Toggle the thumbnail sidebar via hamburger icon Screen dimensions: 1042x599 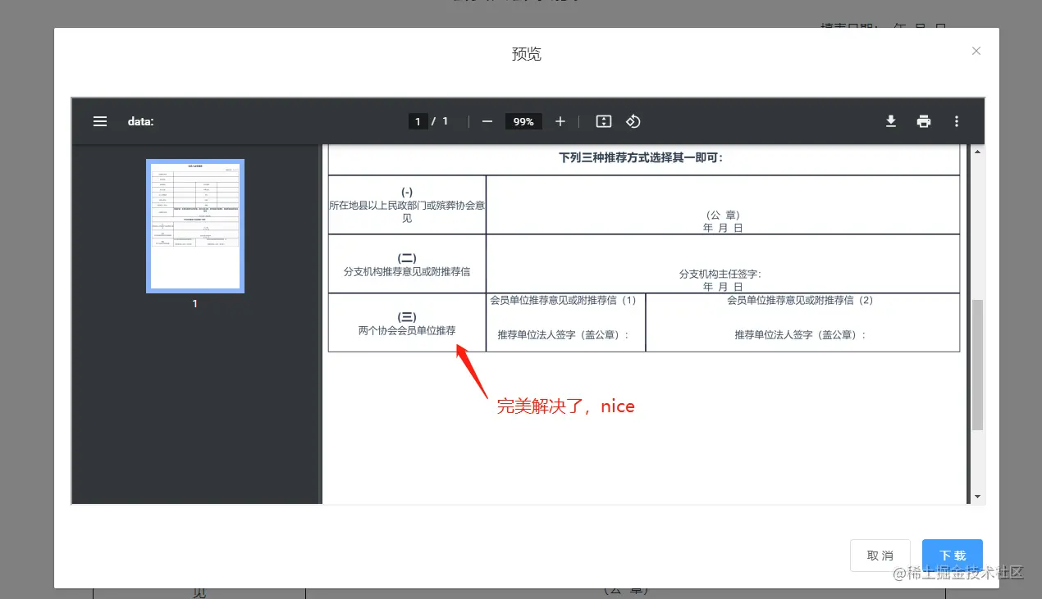[100, 121]
